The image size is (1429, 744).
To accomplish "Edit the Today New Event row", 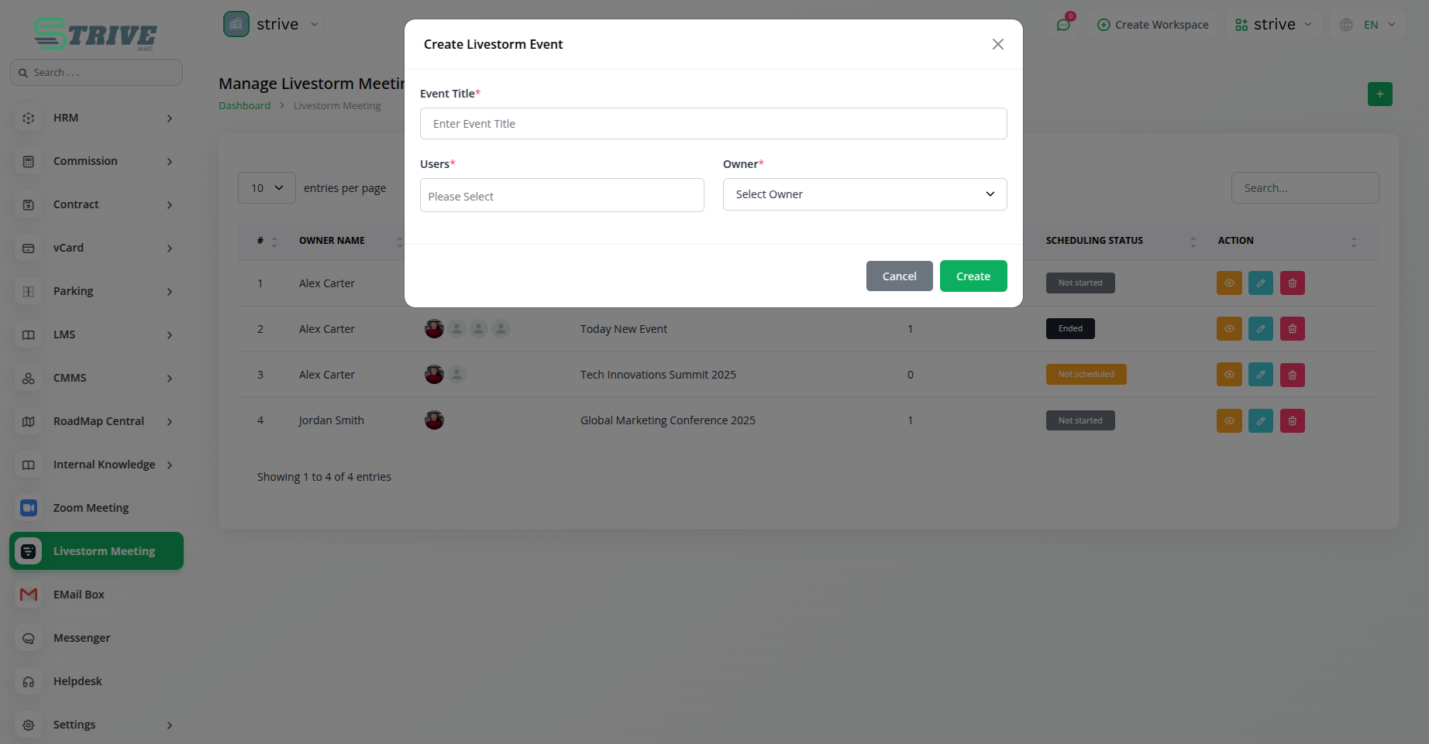I will (1260, 329).
